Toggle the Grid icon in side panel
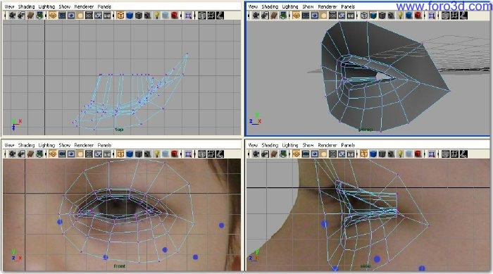The image size is (493, 274). pos(297,154)
